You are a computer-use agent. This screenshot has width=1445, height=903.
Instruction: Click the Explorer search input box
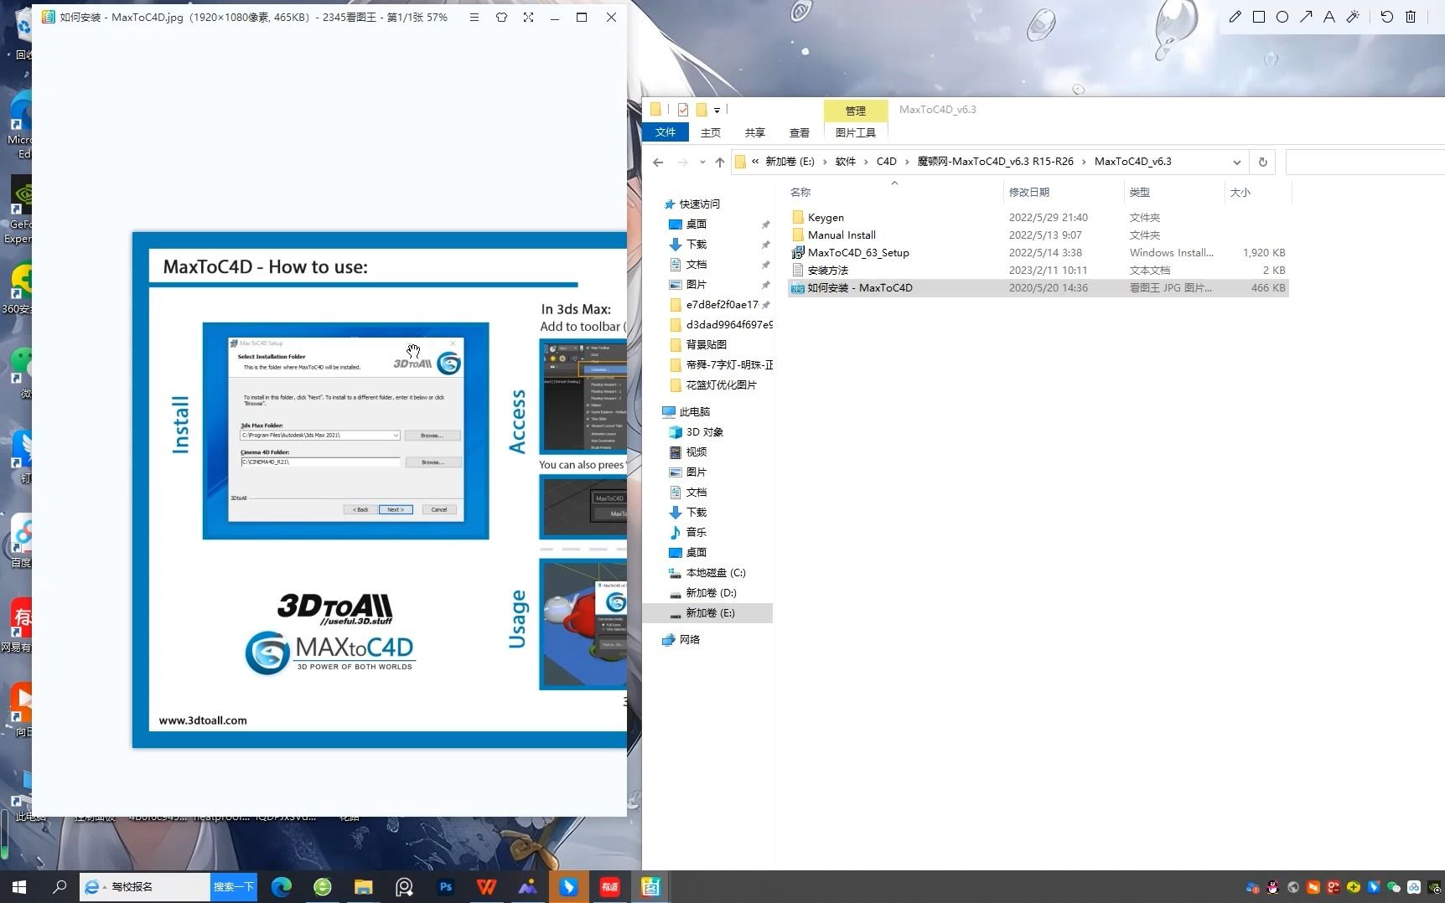[1365, 163]
